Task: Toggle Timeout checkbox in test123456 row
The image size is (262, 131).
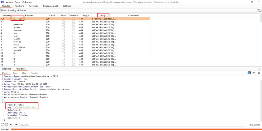Action: tap(74, 48)
